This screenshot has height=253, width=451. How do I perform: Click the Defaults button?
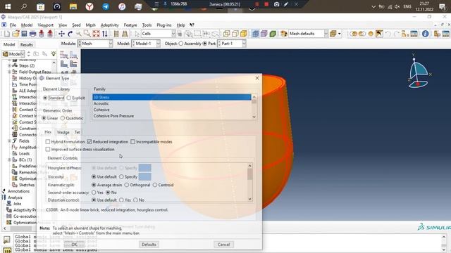pyautogui.click(x=149, y=245)
